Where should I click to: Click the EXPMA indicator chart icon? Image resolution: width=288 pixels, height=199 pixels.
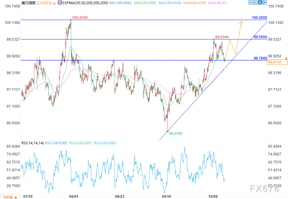click(59, 3)
